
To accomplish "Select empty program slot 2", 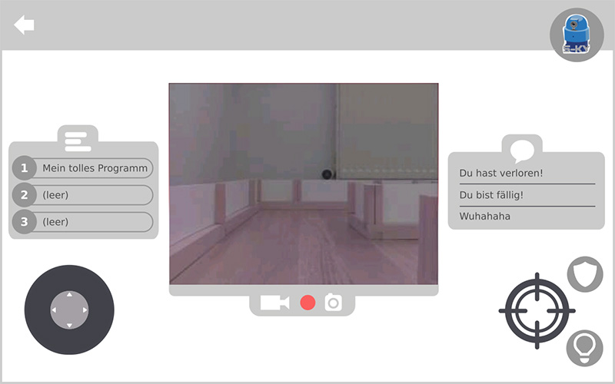I will [x=83, y=195].
